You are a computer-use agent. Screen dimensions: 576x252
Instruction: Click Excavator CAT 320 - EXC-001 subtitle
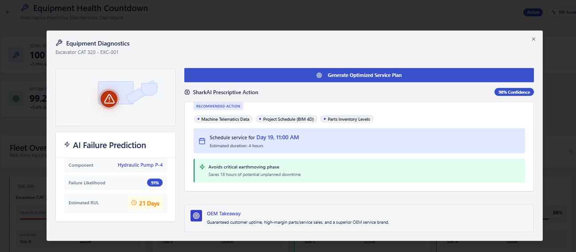point(87,52)
